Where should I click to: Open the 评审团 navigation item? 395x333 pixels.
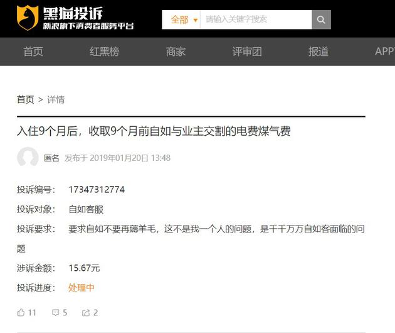tap(247, 52)
